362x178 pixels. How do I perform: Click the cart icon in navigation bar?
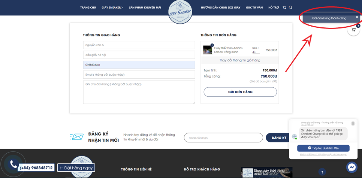point(284,7)
